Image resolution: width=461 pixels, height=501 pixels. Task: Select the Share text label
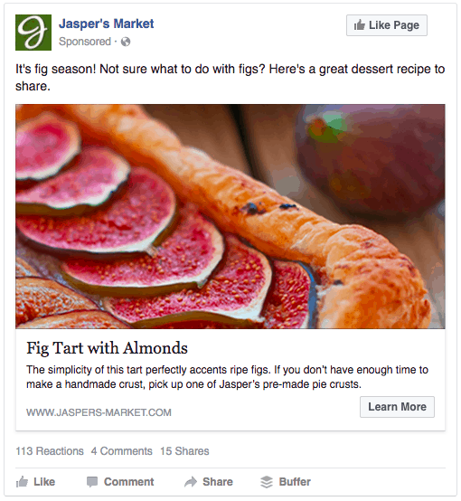tap(218, 482)
